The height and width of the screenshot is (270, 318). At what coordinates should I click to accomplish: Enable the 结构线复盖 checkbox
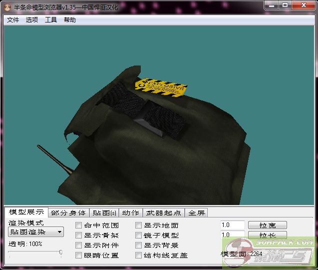pos(138,255)
